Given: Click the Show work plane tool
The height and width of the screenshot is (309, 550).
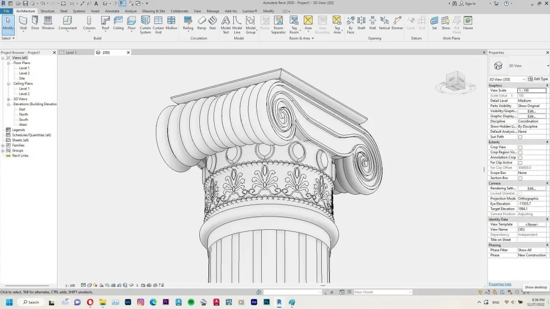Looking at the screenshot, I should point(445,23).
